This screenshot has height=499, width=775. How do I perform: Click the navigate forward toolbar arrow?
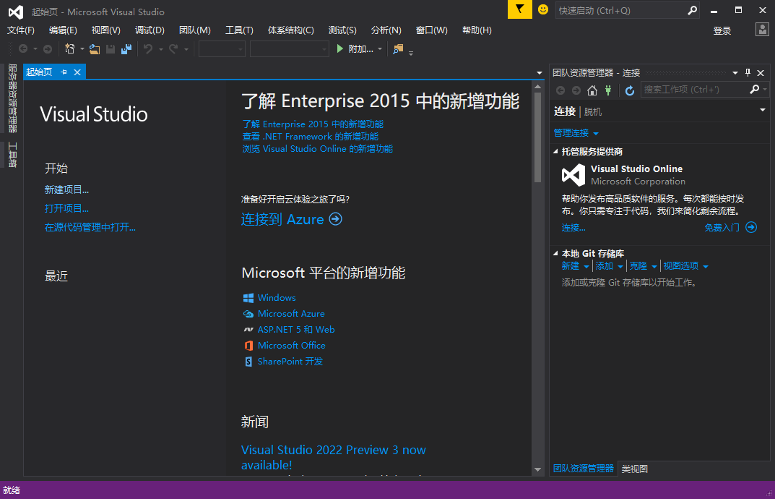pyautogui.click(x=48, y=48)
